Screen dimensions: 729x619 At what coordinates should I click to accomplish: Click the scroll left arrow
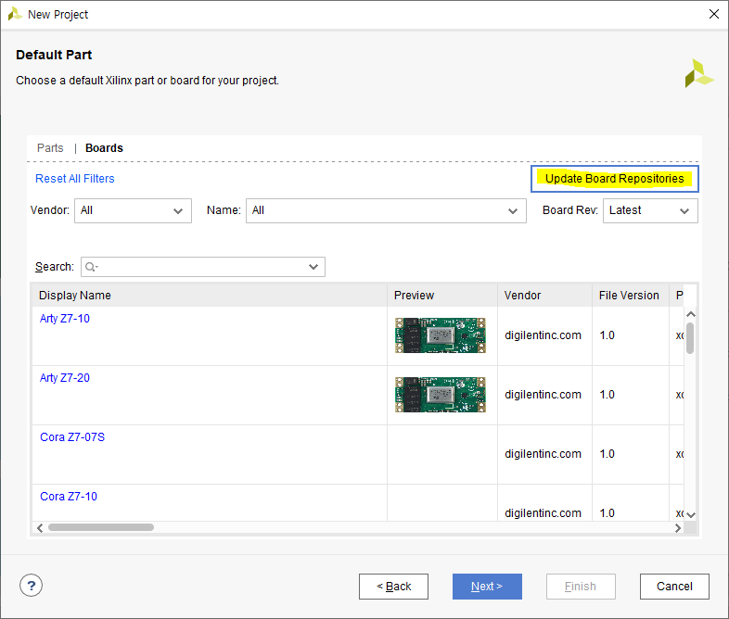(40, 528)
